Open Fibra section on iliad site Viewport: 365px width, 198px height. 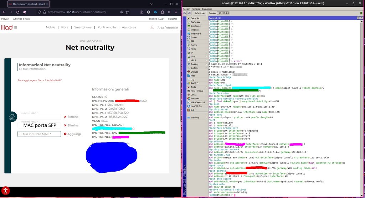point(65,27)
